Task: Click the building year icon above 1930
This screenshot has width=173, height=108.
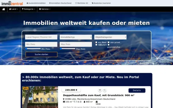Action: pos(97,102)
